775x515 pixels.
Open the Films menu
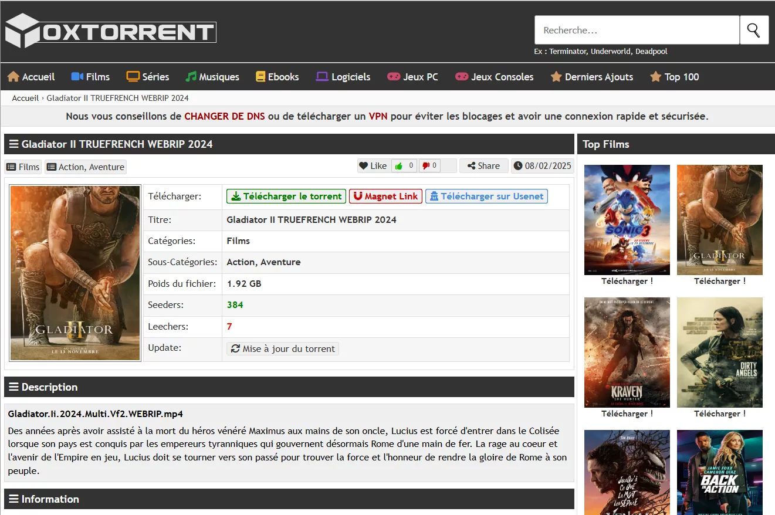point(90,76)
